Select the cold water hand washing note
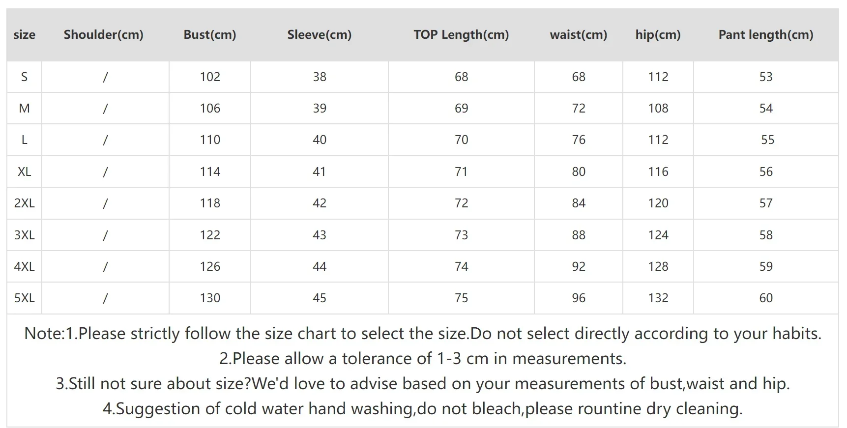 (423, 409)
